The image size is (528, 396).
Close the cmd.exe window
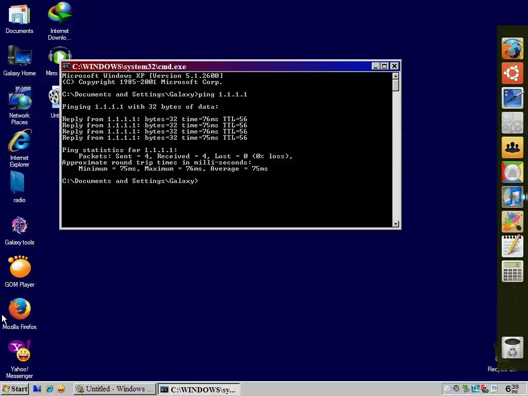pos(394,67)
